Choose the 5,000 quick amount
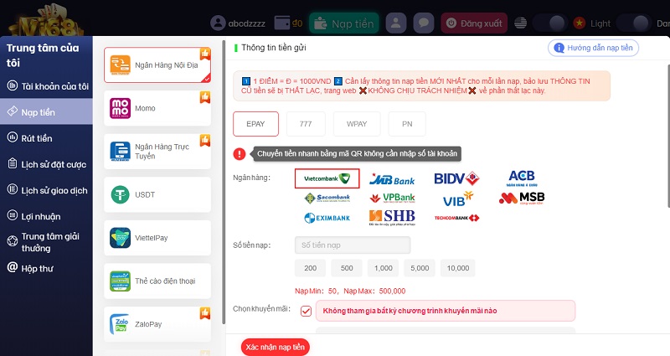 pos(420,268)
